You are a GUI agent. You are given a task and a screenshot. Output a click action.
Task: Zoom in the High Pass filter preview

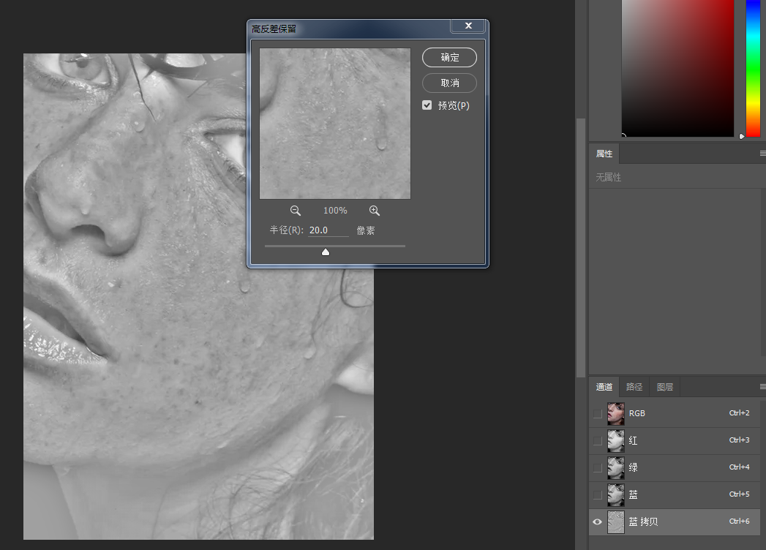pyautogui.click(x=374, y=211)
